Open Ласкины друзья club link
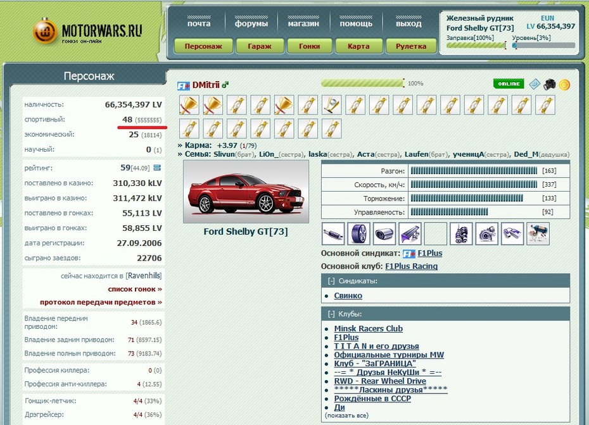This screenshot has width=589, height=425. pos(391,390)
